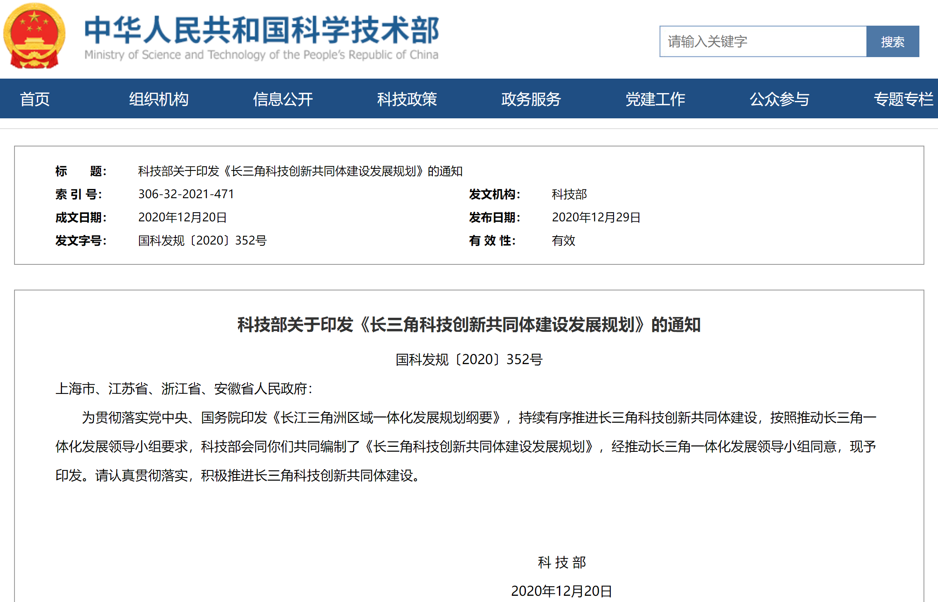Screen dimensions: 938x602
Task: Click the ministry name header title
Action: (x=261, y=31)
